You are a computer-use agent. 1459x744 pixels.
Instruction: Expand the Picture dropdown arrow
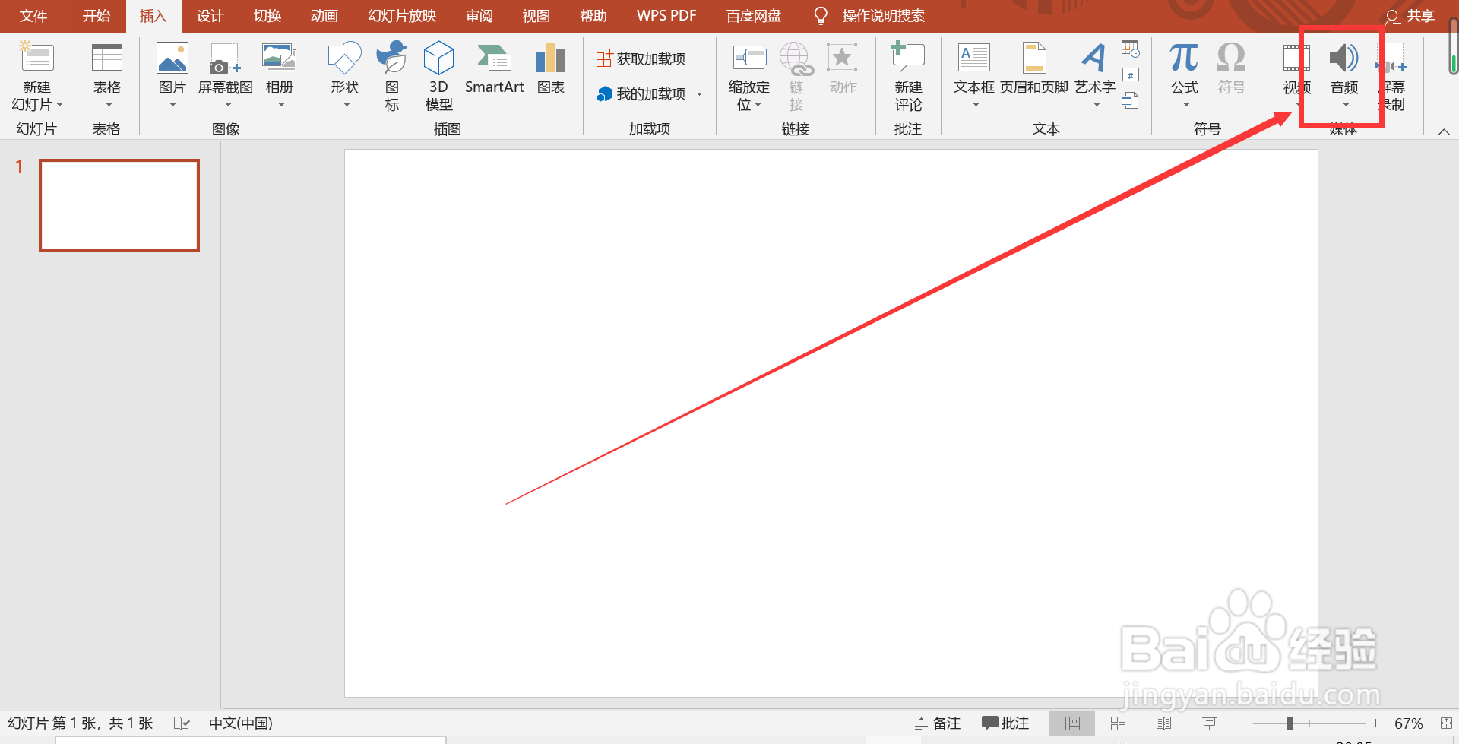172,105
